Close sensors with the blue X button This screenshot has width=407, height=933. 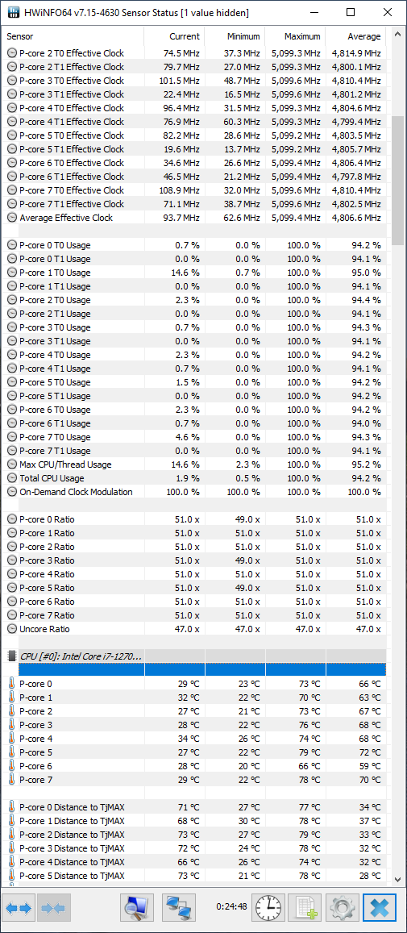(x=380, y=908)
